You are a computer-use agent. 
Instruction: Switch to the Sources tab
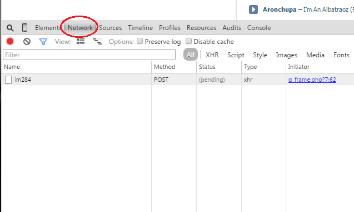pos(110,28)
